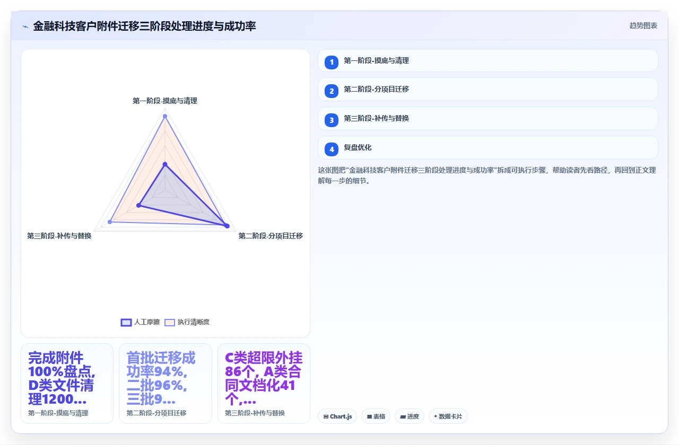
Task: Open data card C类超限外挂86个
Action: click(264, 384)
